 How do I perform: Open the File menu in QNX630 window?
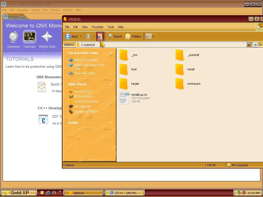[x=67, y=27]
